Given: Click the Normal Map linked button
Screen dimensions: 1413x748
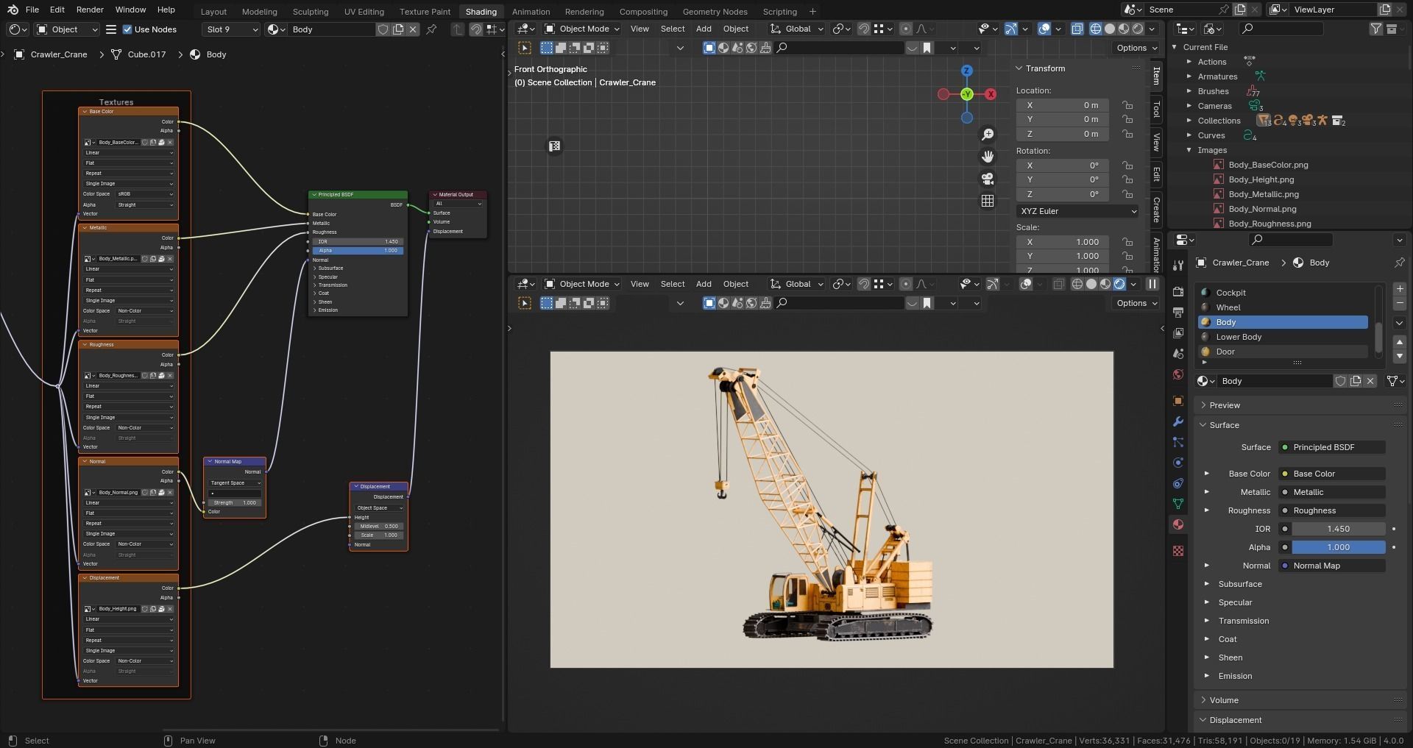Looking at the screenshot, I should coord(1332,566).
